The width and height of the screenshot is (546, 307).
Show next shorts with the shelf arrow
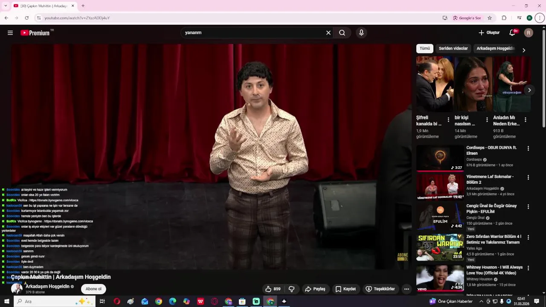click(x=529, y=90)
